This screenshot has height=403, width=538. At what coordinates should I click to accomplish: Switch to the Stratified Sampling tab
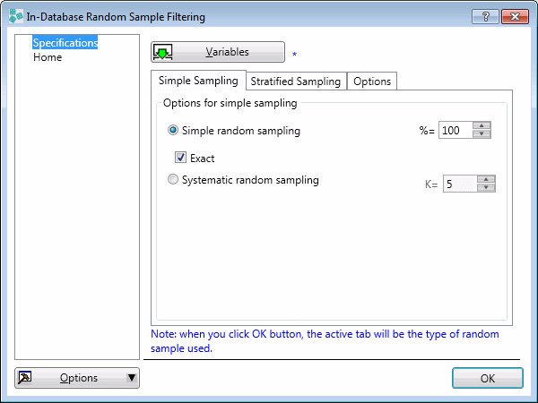click(296, 81)
